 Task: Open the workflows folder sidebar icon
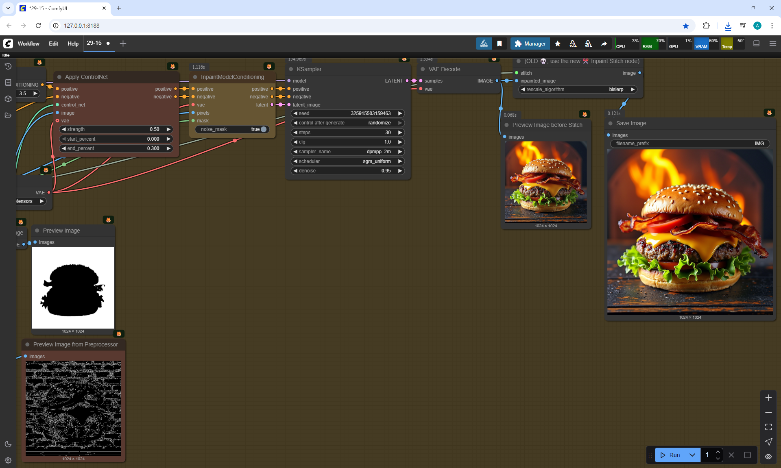pos(8,115)
